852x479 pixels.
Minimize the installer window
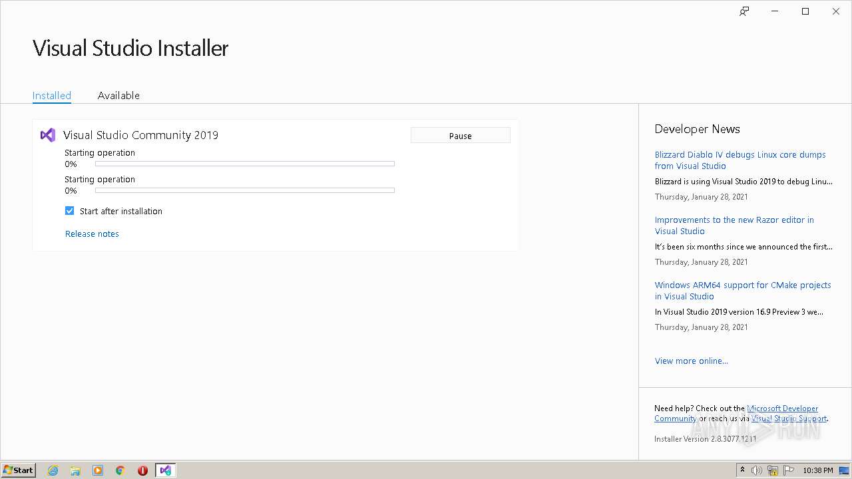click(775, 11)
